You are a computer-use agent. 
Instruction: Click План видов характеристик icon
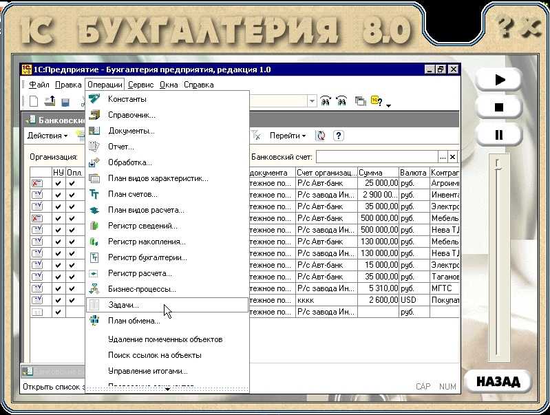pyautogui.click(x=94, y=178)
